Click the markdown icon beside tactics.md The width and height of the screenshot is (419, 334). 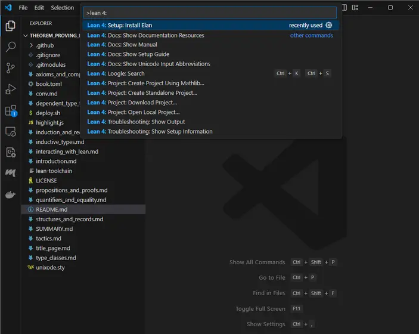pyautogui.click(x=31, y=238)
